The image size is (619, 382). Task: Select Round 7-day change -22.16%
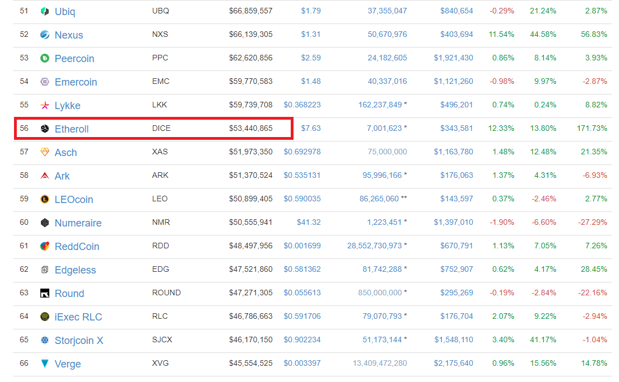point(593,293)
